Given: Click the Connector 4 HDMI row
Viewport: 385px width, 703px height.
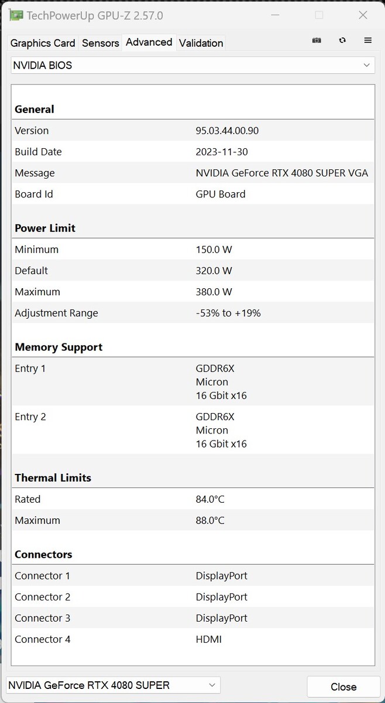Looking at the screenshot, I should (x=193, y=639).
